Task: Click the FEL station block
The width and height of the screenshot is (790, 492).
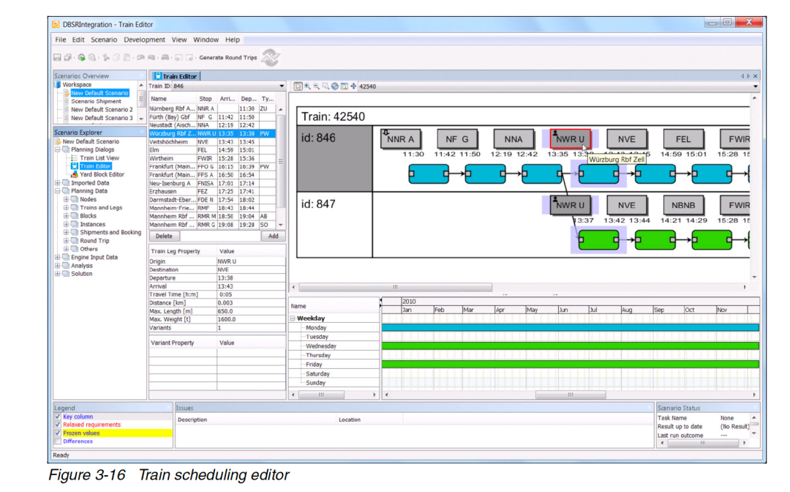Action: tap(683, 139)
